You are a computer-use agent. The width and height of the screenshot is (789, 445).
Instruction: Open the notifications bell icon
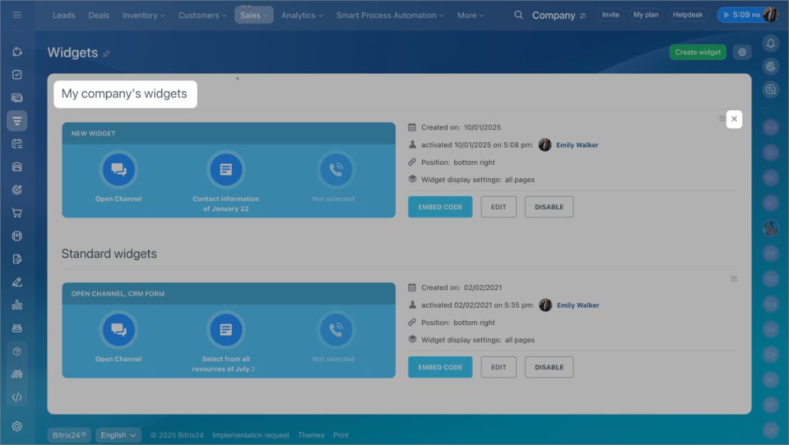(x=771, y=43)
